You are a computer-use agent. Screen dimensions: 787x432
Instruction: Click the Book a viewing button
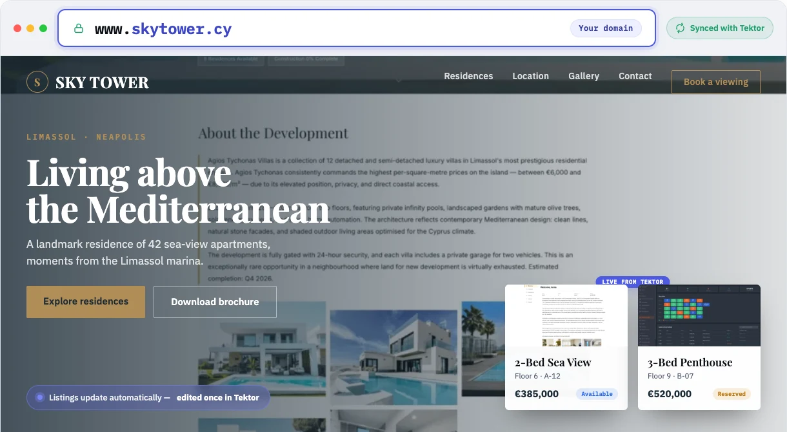(x=716, y=82)
